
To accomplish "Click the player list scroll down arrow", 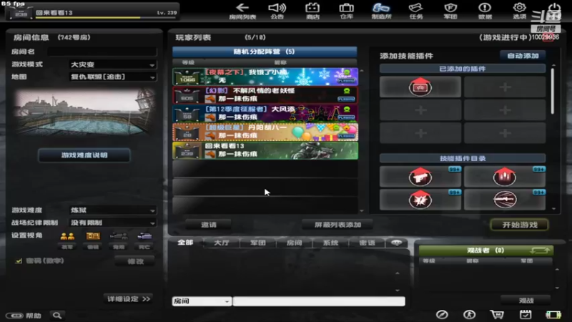I will pos(362,210).
